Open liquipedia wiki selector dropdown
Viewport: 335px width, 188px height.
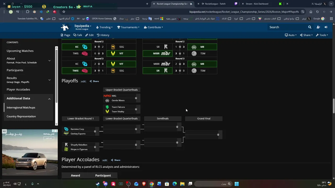click(x=83, y=27)
